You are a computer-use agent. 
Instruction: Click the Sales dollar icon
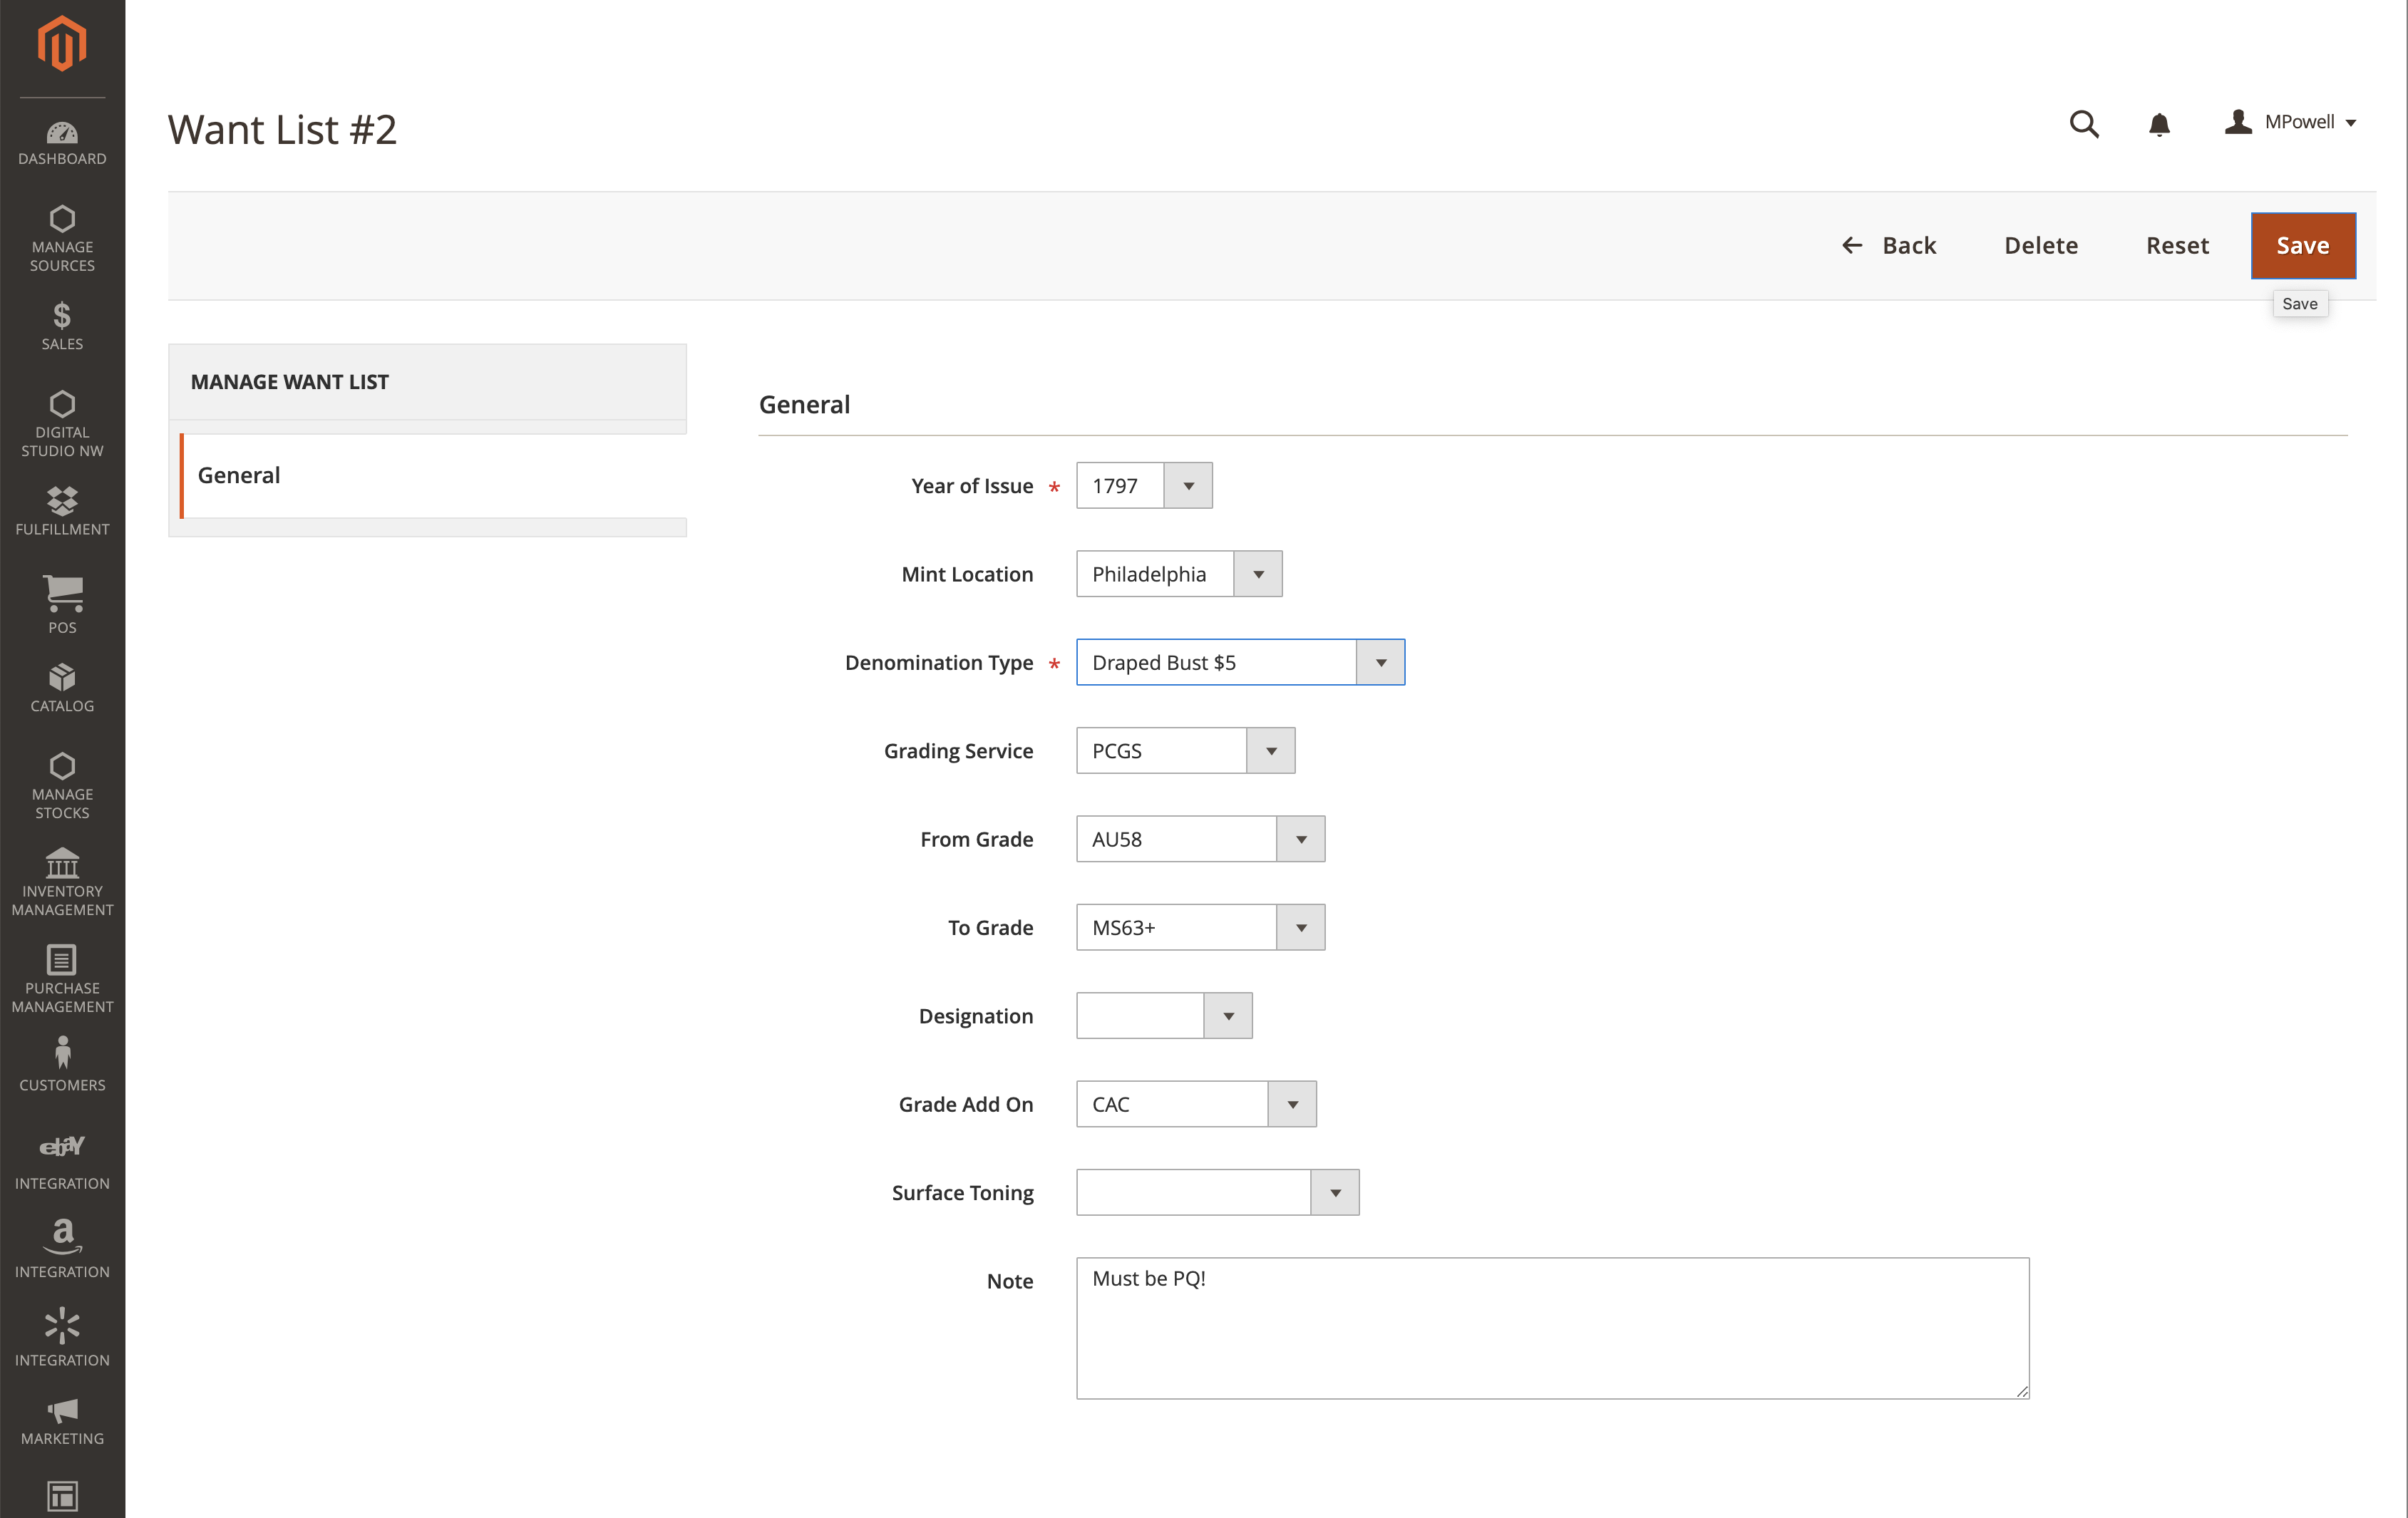click(62, 316)
